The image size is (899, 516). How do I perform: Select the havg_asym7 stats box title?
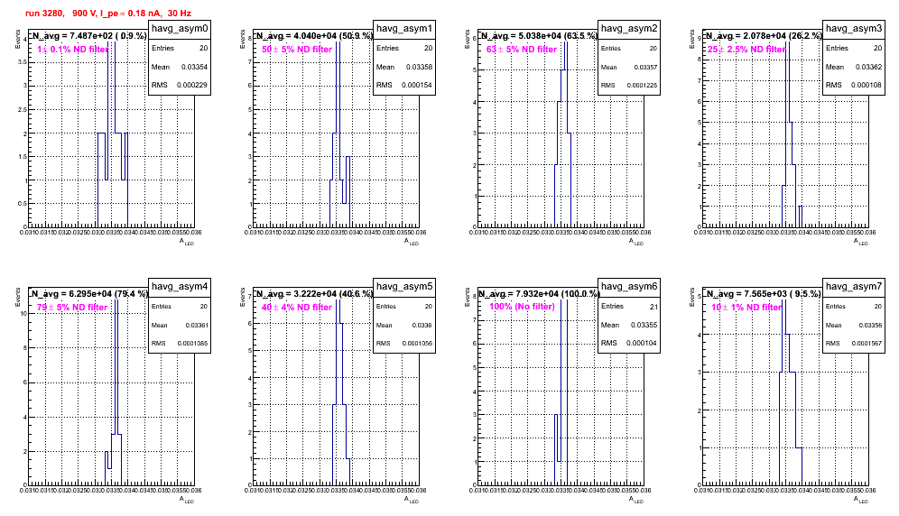pyautogui.click(x=854, y=286)
